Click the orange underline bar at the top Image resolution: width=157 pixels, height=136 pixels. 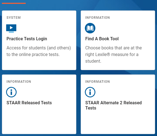[x=14, y=3]
